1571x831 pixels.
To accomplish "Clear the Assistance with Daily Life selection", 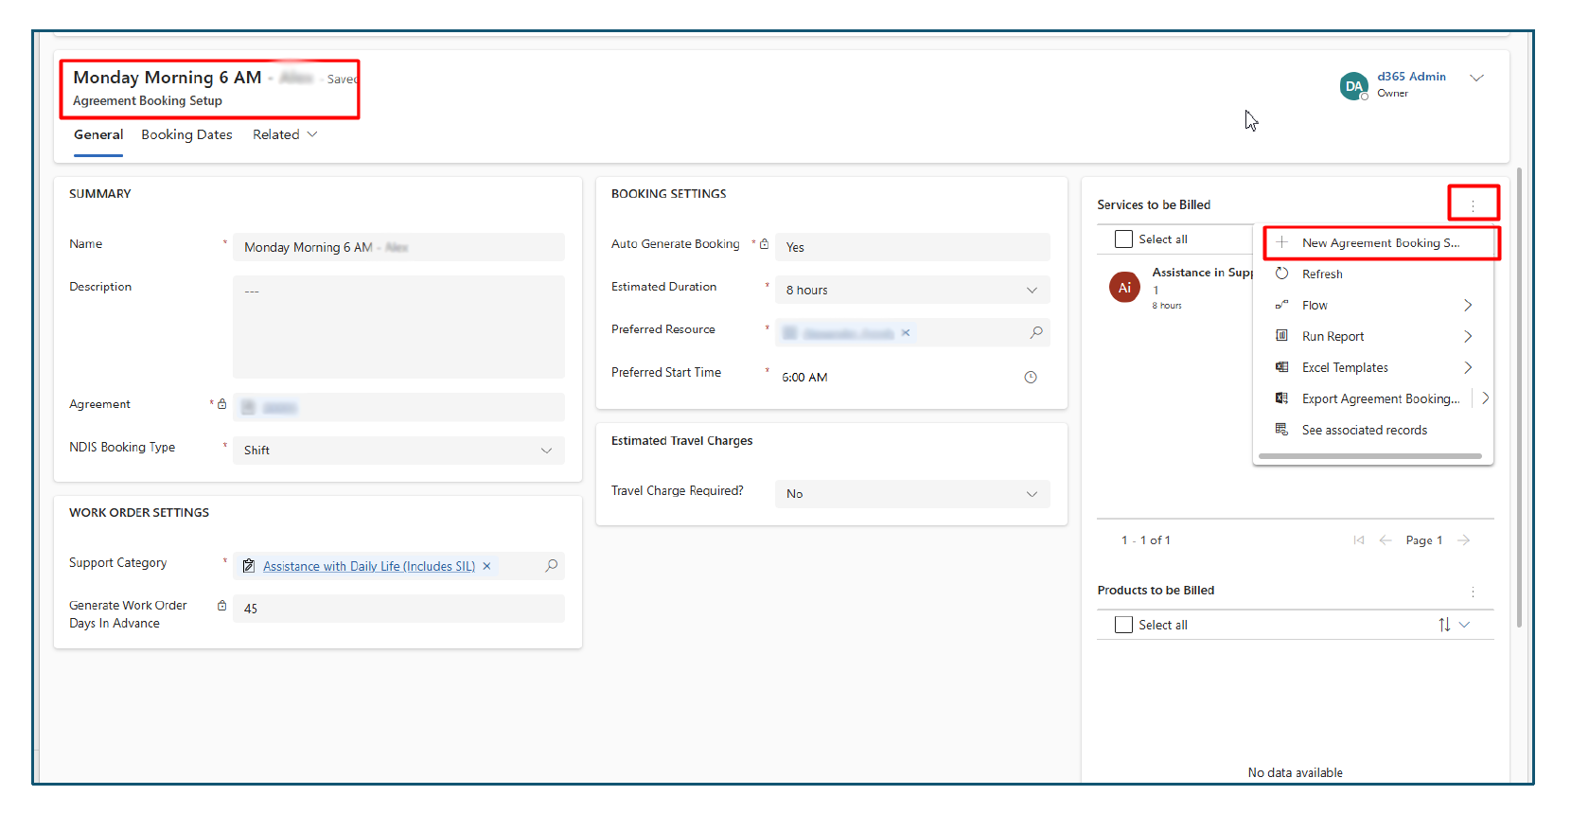I will coord(486,566).
